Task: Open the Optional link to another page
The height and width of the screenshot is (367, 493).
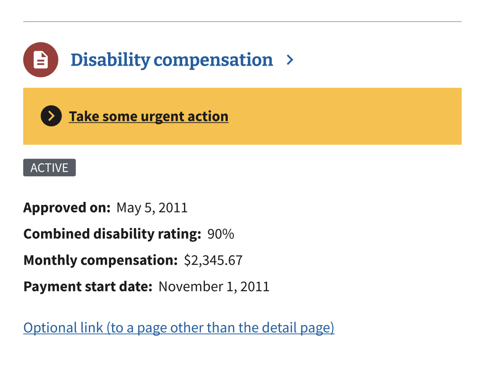Action: (179, 328)
